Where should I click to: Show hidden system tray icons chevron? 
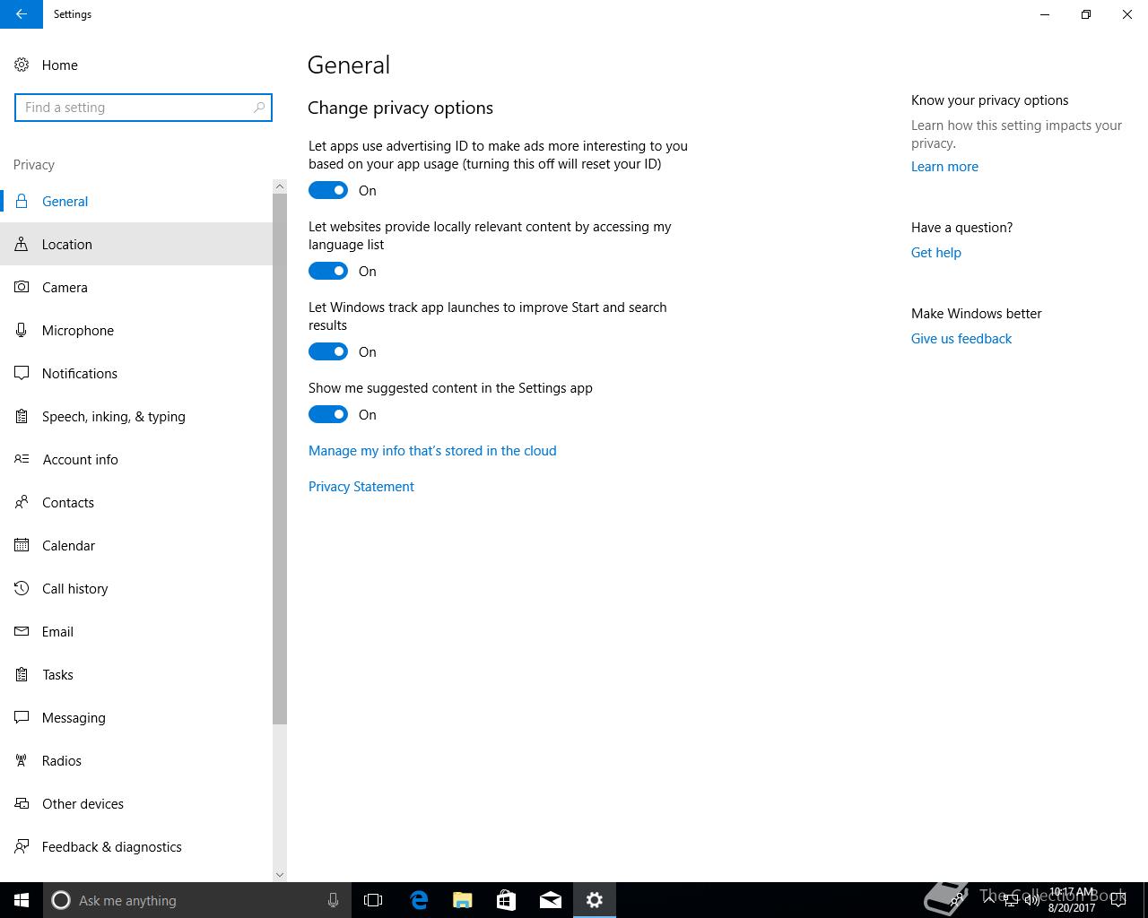990,900
